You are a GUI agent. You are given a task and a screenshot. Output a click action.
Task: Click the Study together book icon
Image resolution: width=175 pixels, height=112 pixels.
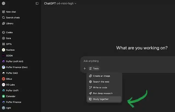(90, 99)
